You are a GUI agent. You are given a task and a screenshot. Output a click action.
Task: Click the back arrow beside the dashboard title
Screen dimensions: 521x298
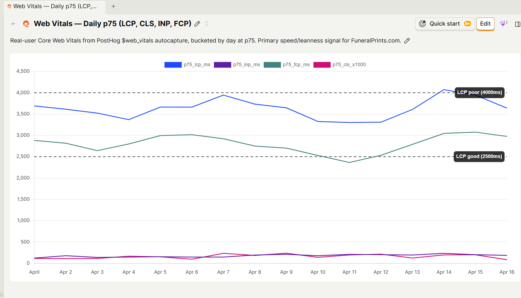pos(13,24)
